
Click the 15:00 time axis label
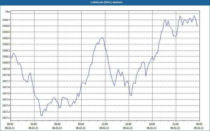129,124
